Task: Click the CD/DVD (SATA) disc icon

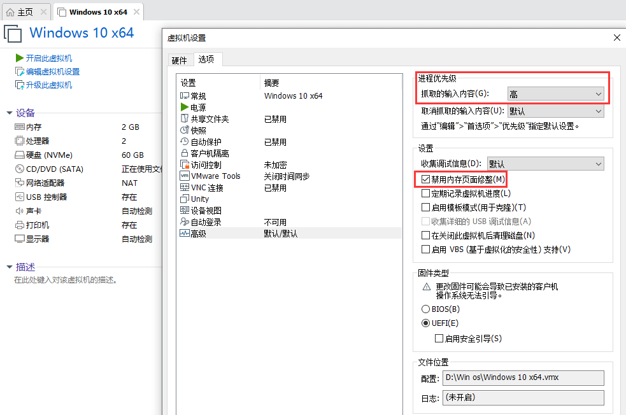Action: (x=19, y=169)
